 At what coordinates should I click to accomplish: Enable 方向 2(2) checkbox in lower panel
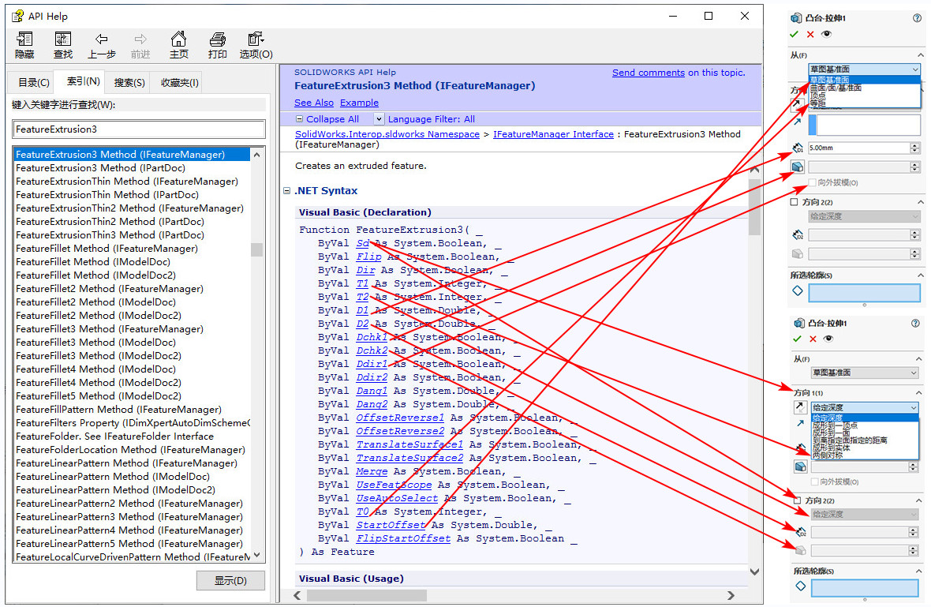(x=798, y=500)
